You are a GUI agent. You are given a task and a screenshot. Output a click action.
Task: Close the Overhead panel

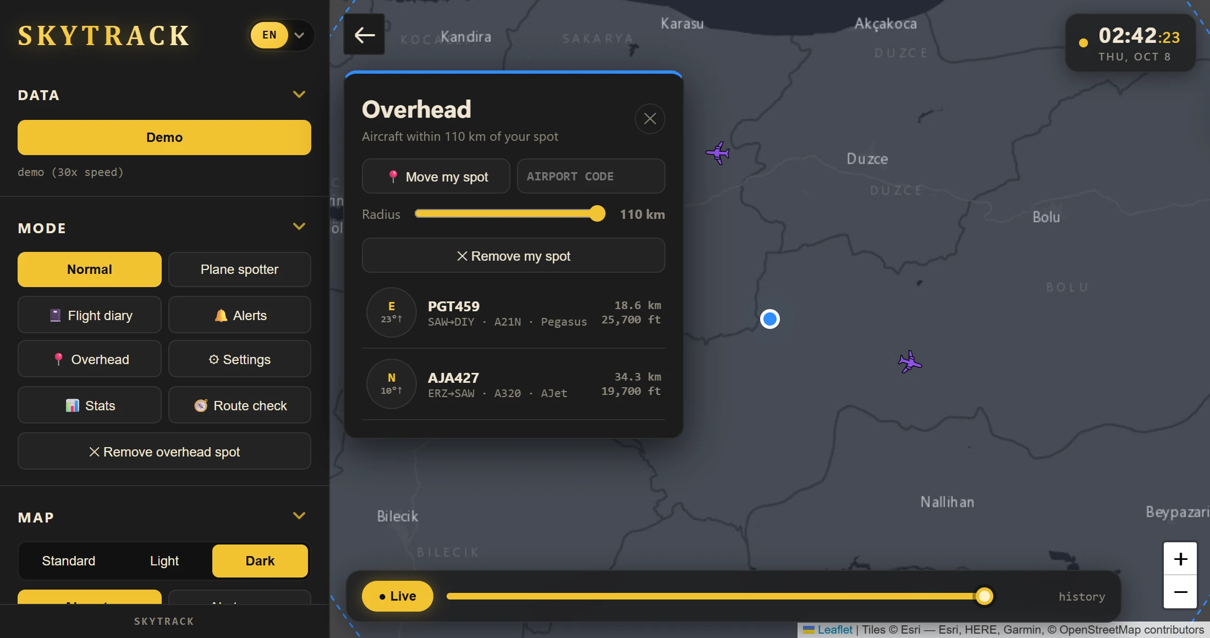(650, 119)
